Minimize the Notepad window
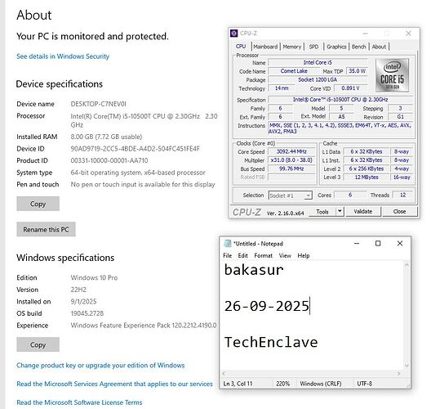Viewport: 431px width, 409px height. (357, 244)
